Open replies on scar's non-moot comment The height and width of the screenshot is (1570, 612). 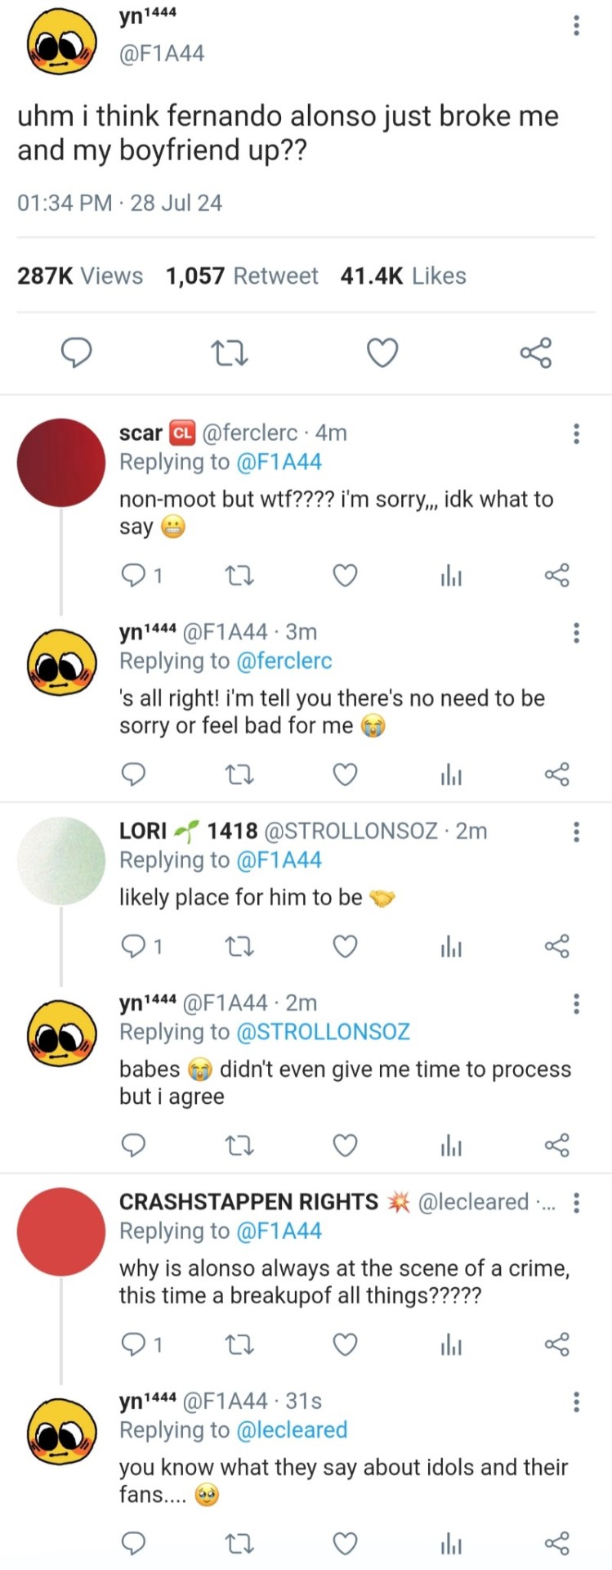click(134, 576)
